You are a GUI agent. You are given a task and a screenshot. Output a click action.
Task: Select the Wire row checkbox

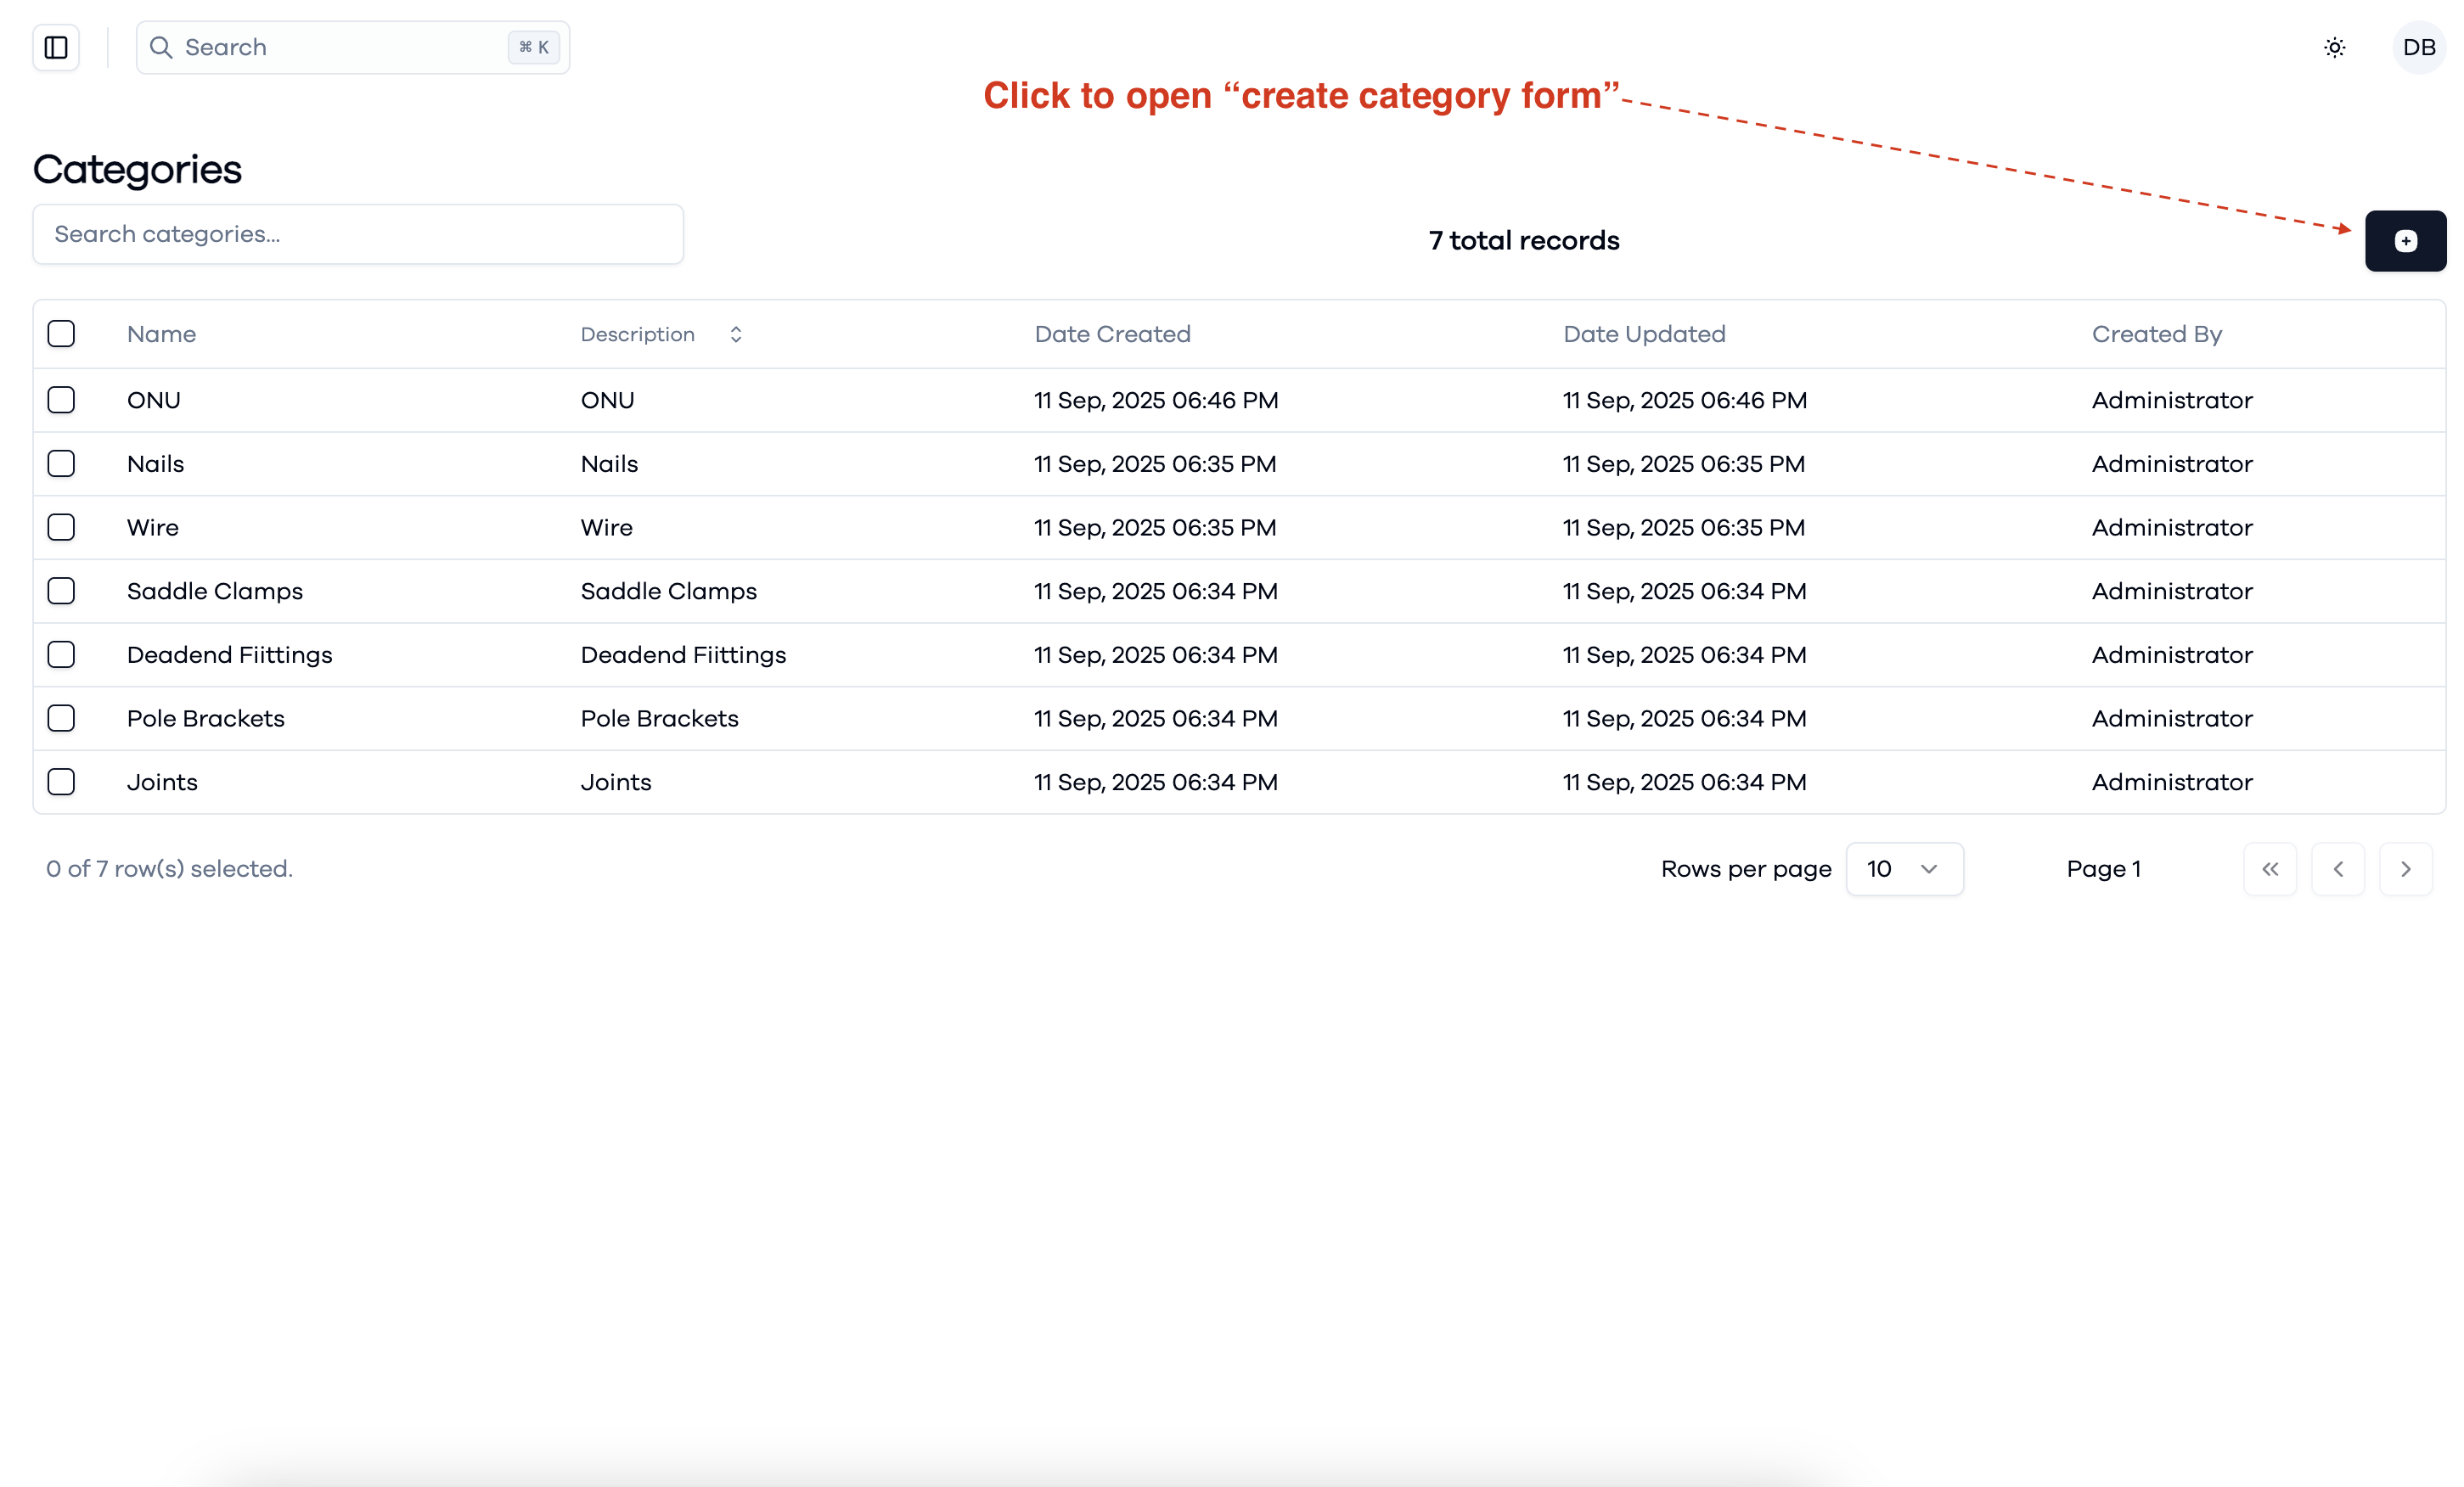click(x=61, y=528)
